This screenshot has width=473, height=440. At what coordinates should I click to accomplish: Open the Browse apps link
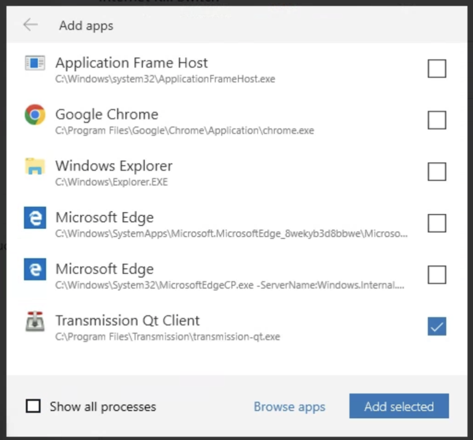coord(289,407)
